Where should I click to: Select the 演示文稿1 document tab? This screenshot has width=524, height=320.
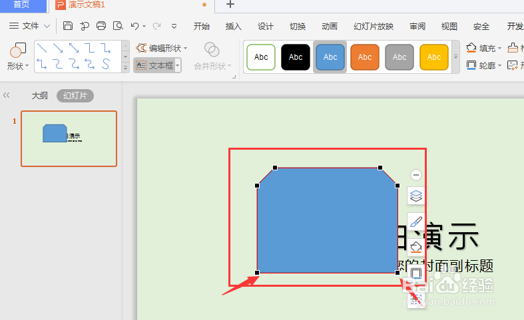(86, 5)
